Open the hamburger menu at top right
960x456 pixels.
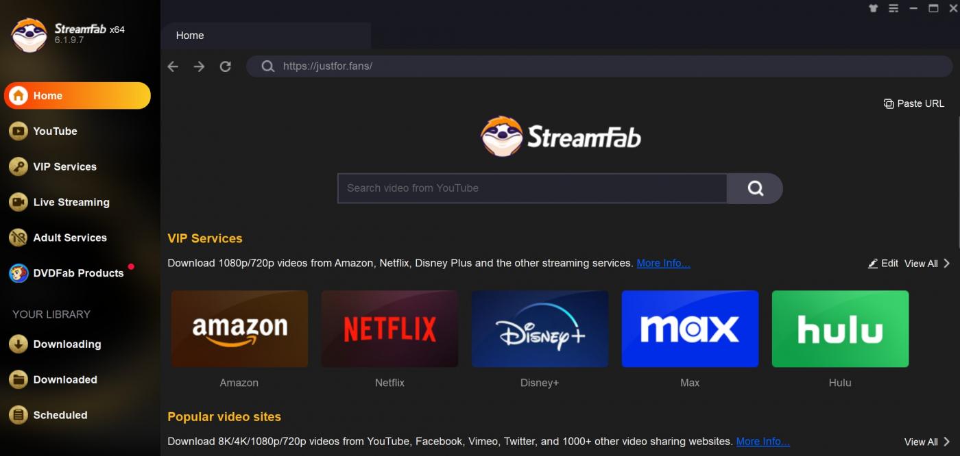coord(893,8)
